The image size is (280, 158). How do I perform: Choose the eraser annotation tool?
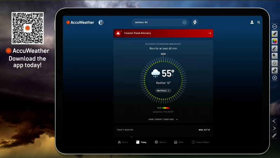click(275, 70)
